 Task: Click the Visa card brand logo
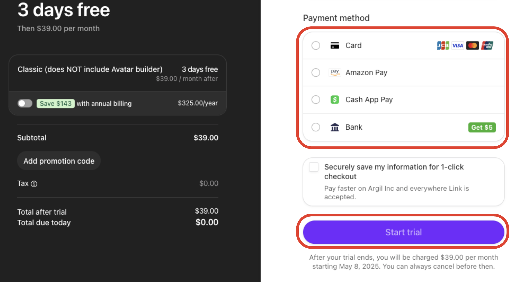(458, 46)
